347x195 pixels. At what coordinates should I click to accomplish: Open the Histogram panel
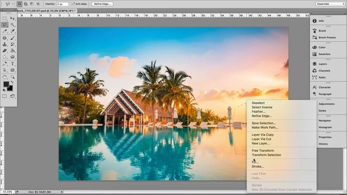(325, 127)
